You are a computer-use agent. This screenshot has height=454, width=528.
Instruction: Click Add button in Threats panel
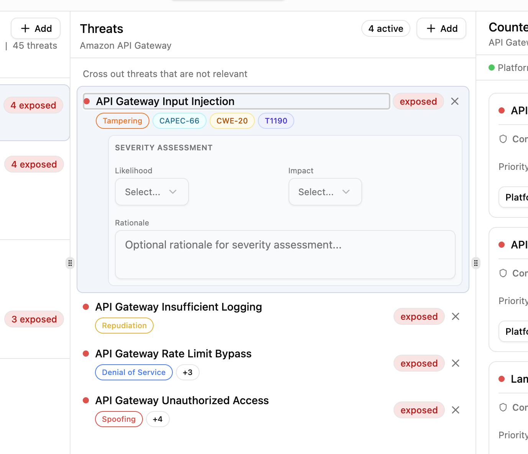point(441,28)
